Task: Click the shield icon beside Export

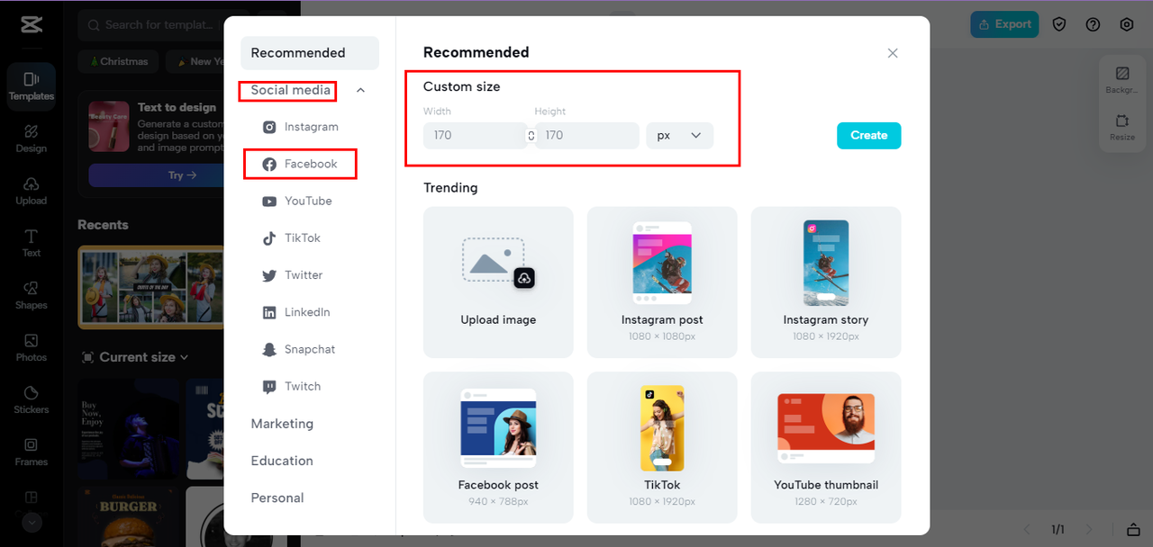Action: [1059, 24]
